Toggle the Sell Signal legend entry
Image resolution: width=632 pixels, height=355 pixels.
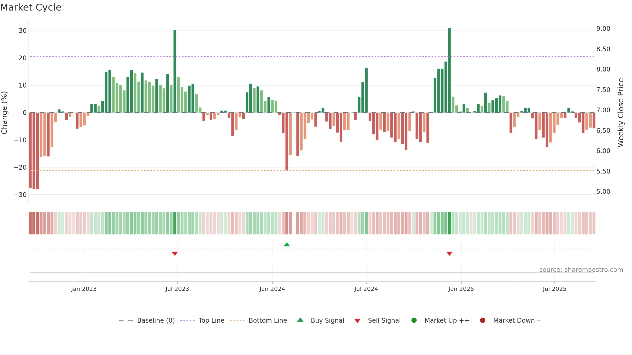point(377,320)
